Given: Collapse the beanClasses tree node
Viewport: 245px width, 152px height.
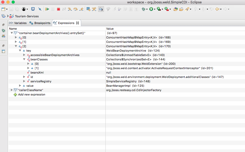Looking at the screenshot, I should (24, 59).
